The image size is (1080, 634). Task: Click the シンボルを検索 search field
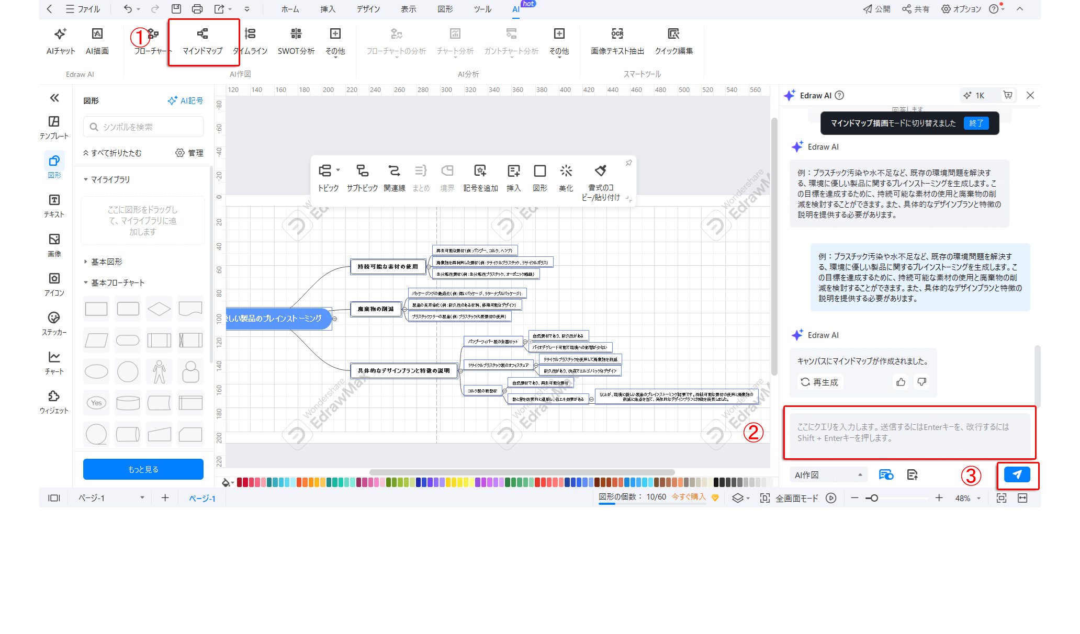pos(143,127)
